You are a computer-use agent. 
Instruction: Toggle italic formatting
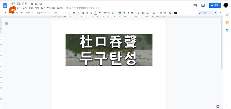coord(87,13)
